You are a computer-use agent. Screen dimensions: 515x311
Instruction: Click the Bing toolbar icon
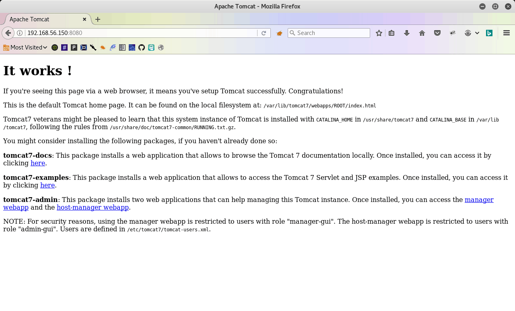coord(489,33)
